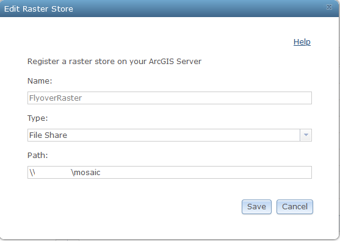
Task: Close the Edit Raster Store dialog
Action: coord(329,7)
